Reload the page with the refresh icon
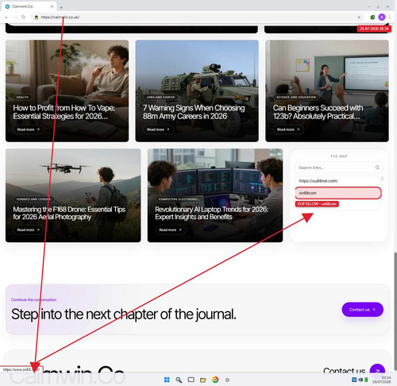This screenshot has height=386, width=397. [24, 17]
